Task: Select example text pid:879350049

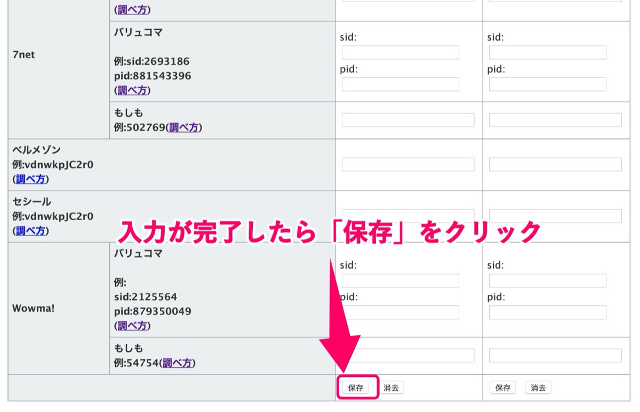Action: (153, 311)
